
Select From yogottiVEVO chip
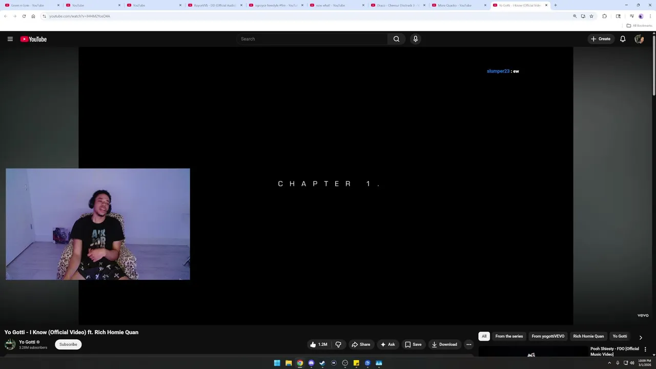click(x=548, y=336)
